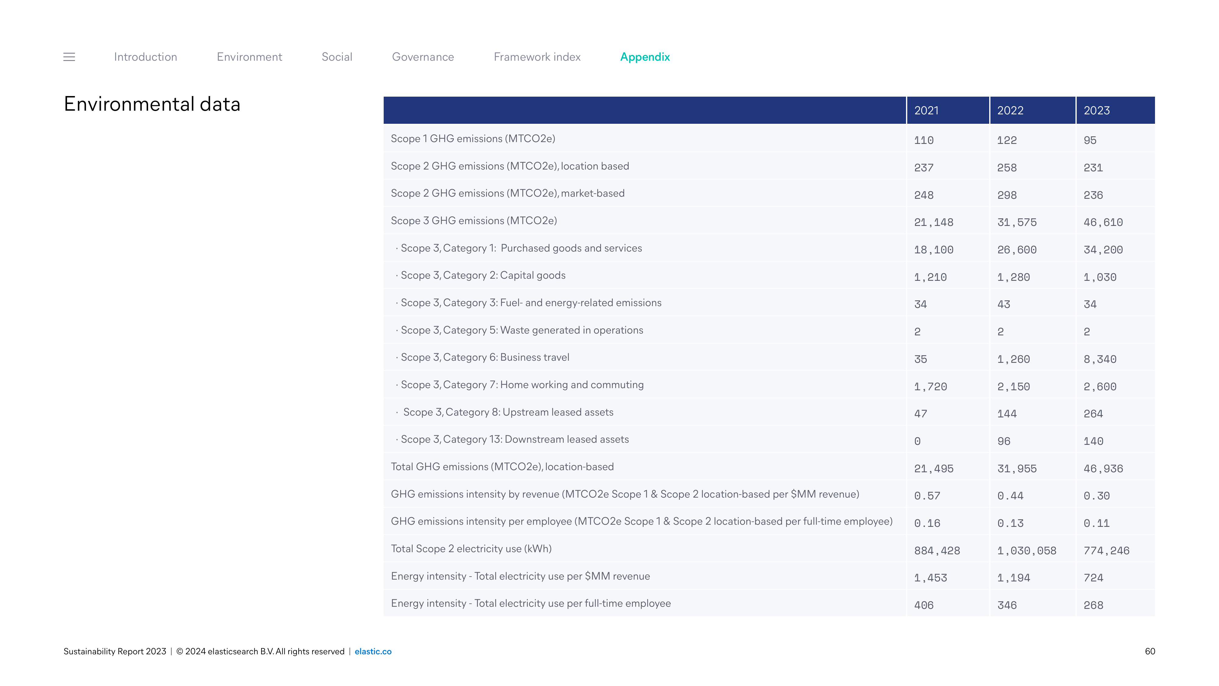Click the value 8,340 business travel 2023
Viewport: 1219px width, 686px height.
1100,359
